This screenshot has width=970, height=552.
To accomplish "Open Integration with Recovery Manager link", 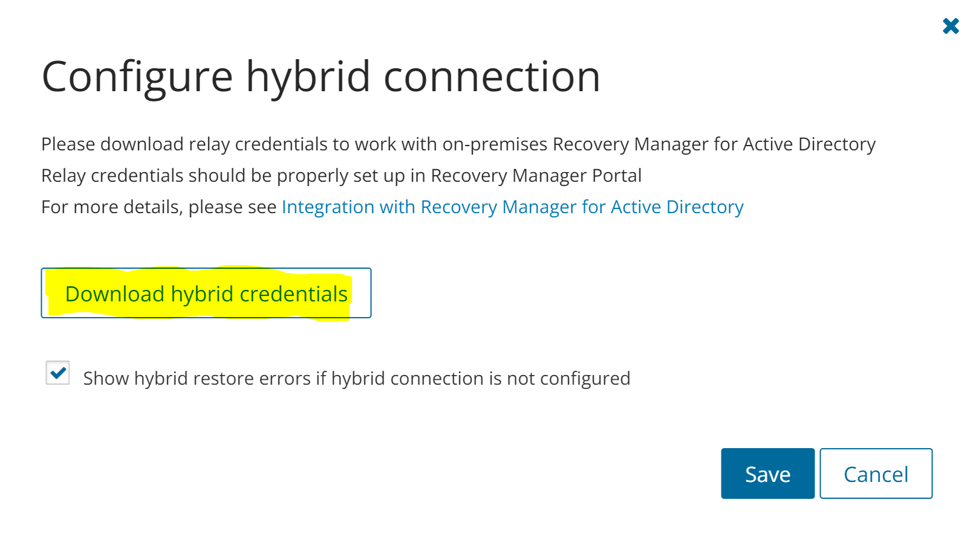I will coord(512,207).
